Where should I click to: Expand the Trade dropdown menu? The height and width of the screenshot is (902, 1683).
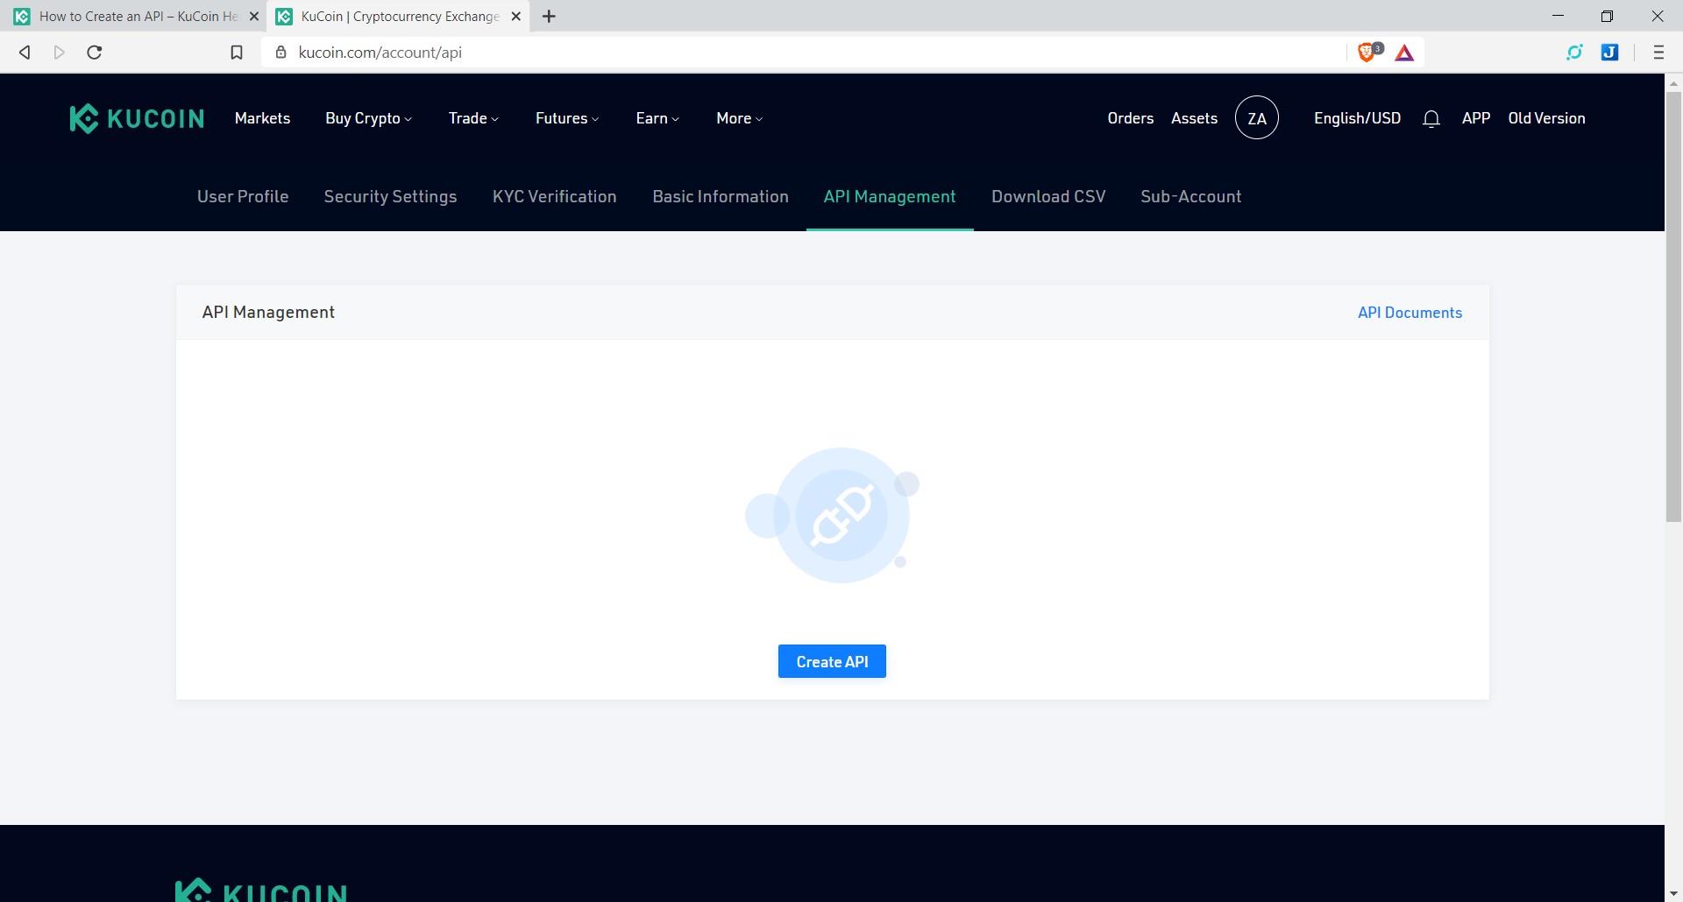pos(473,118)
